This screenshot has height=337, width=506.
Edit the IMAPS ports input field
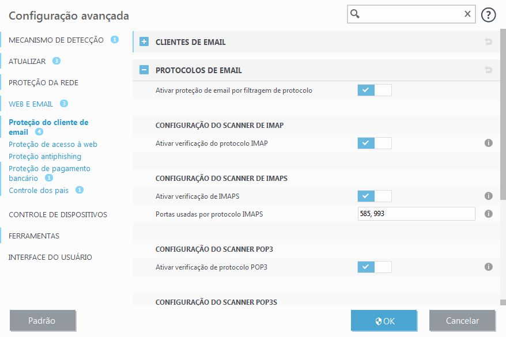[x=416, y=213]
